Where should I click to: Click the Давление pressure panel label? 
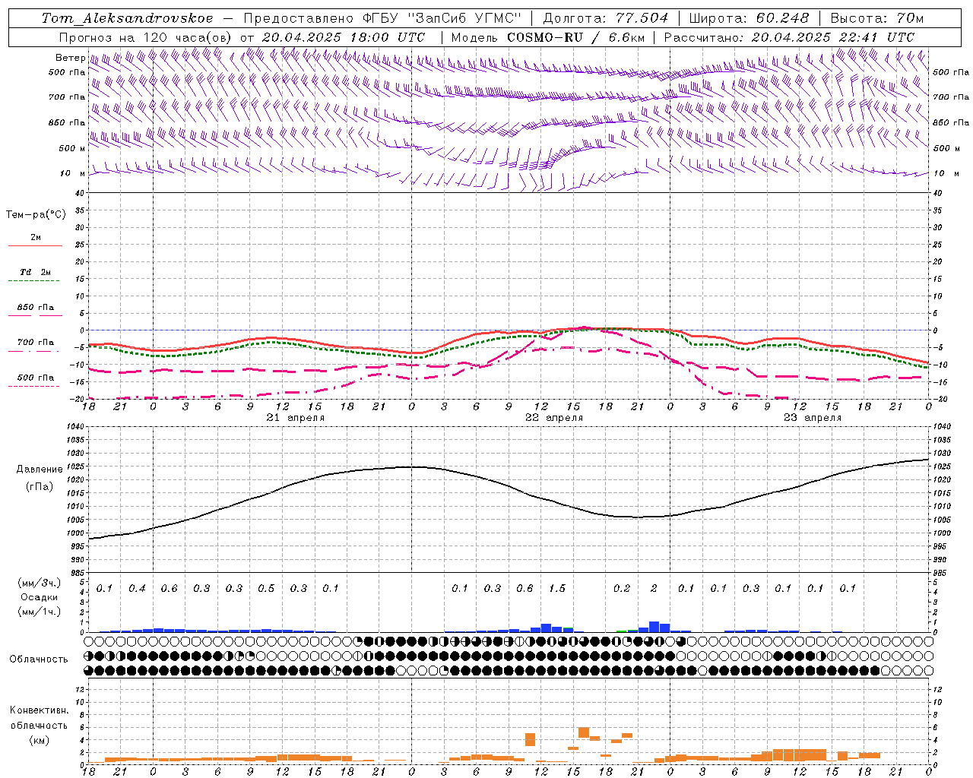(x=40, y=470)
